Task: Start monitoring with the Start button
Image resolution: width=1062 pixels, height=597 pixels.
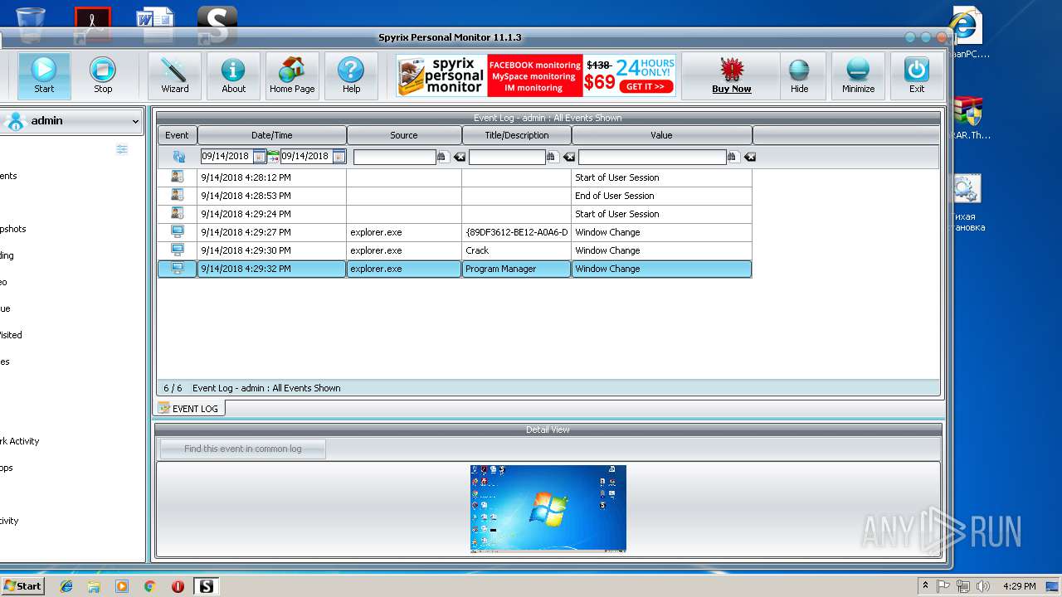Action: click(44, 76)
